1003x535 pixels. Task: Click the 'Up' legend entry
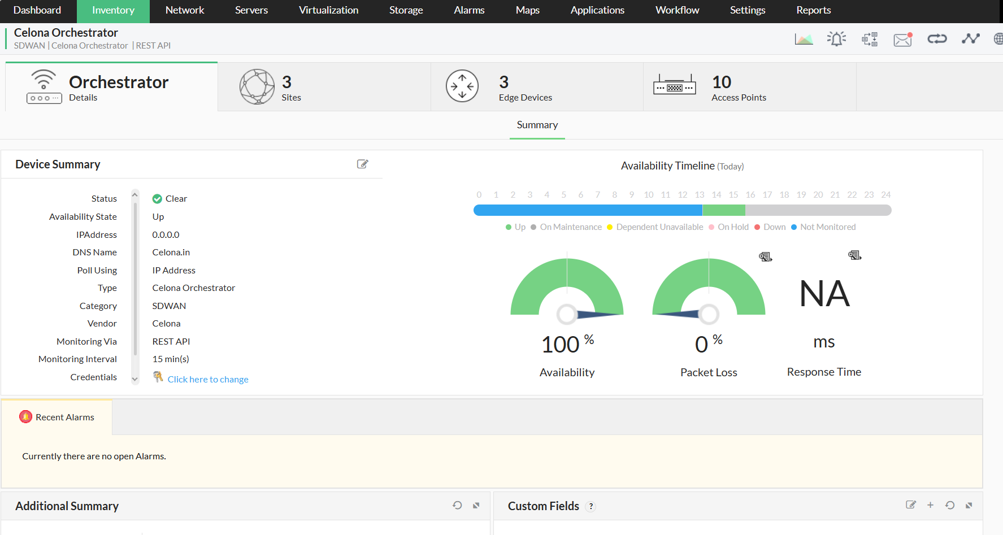point(515,227)
